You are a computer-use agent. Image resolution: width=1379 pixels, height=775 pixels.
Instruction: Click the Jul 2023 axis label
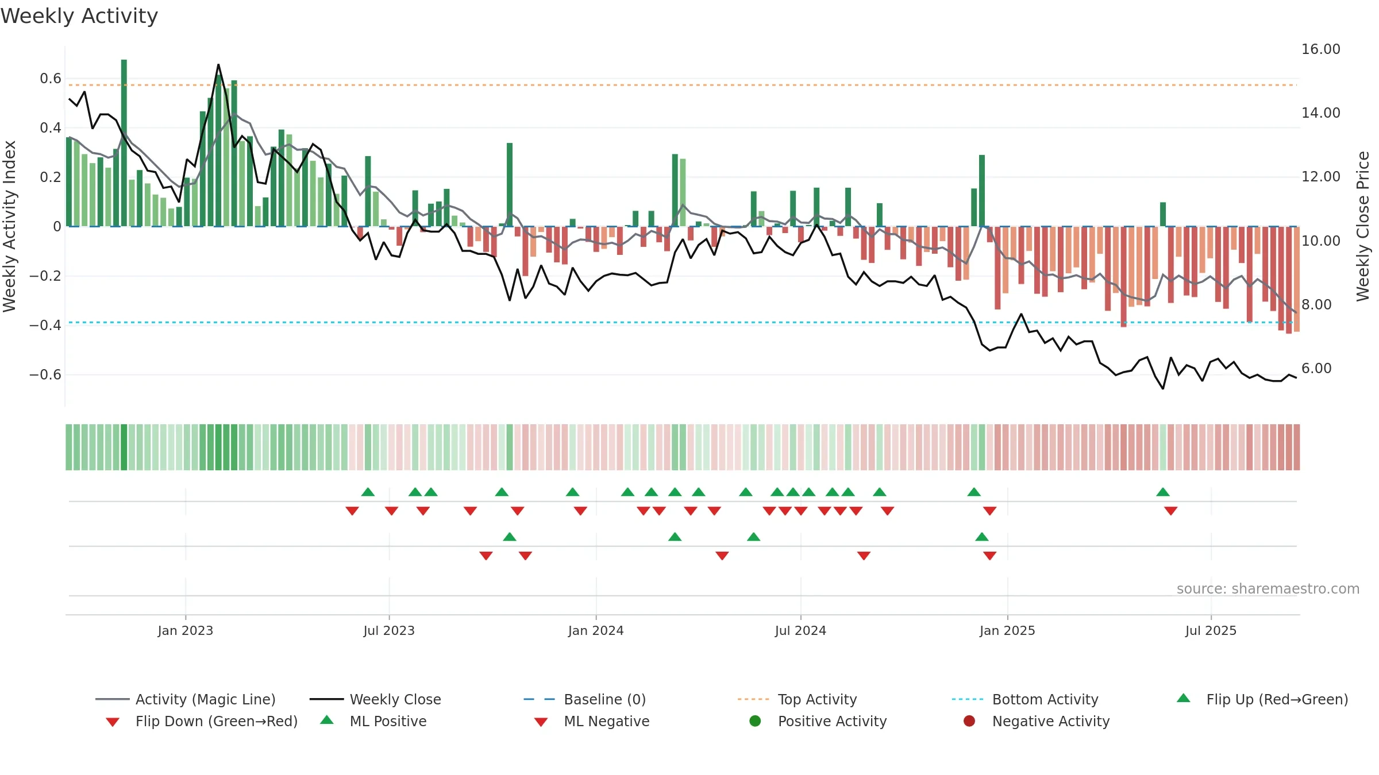(x=389, y=630)
